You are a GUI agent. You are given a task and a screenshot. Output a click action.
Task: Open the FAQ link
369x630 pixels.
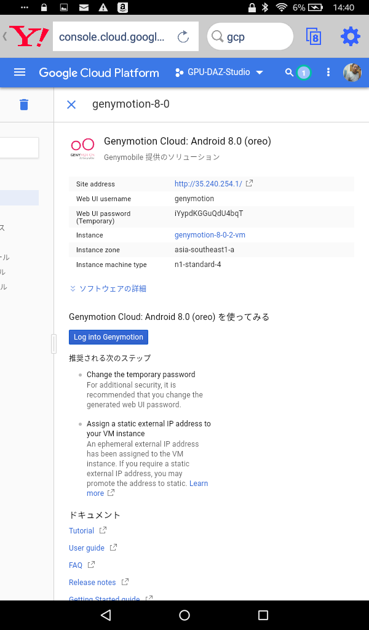(76, 565)
